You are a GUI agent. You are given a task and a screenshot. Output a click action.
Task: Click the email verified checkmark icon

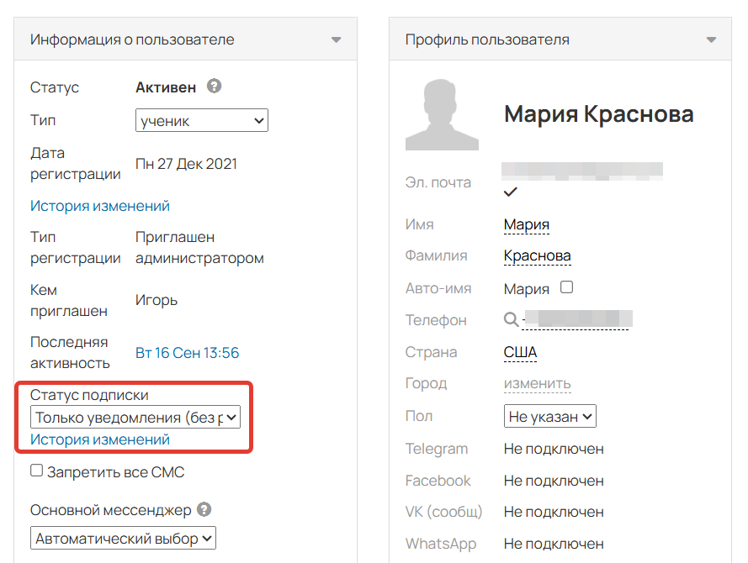click(510, 192)
